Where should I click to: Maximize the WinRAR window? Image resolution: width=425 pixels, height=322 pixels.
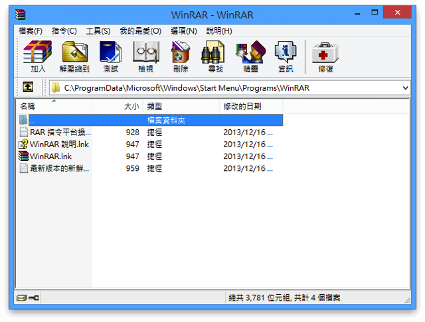(375, 13)
